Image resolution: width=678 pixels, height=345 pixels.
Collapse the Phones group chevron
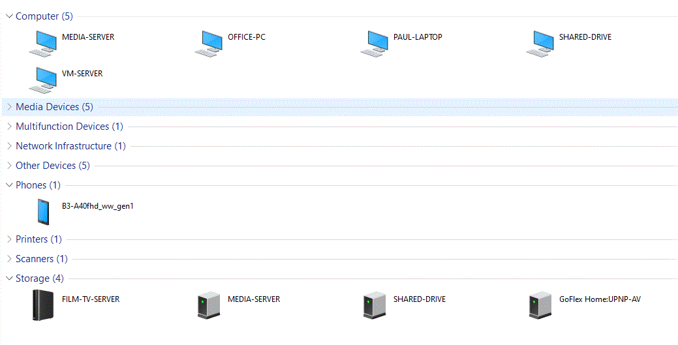(x=10, y=185)
